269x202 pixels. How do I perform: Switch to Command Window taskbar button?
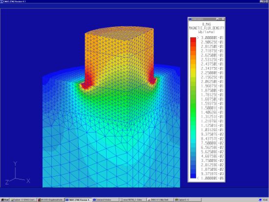coord(106,200)
